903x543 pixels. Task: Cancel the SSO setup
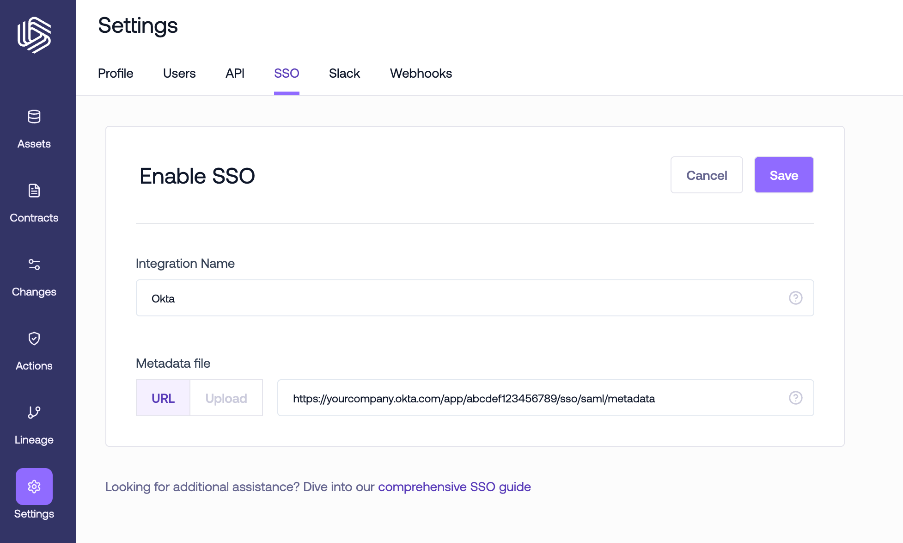(706, 175)
